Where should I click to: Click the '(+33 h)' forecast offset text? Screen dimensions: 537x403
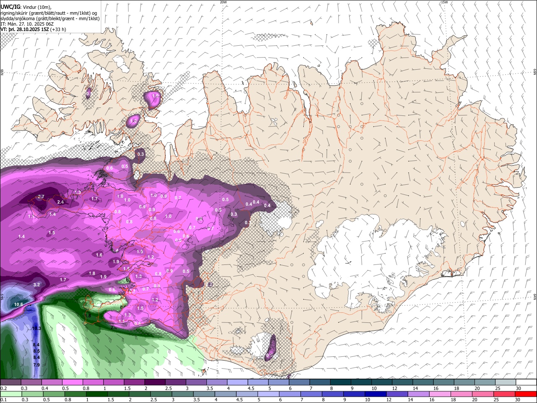tap(58, 29)
